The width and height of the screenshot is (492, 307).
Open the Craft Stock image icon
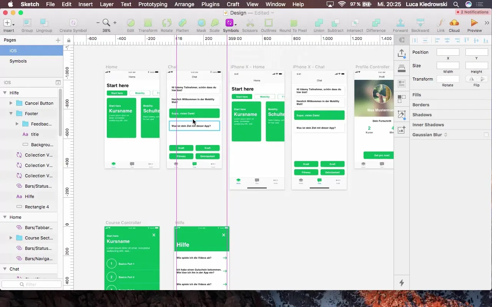(x=402, y=130)
